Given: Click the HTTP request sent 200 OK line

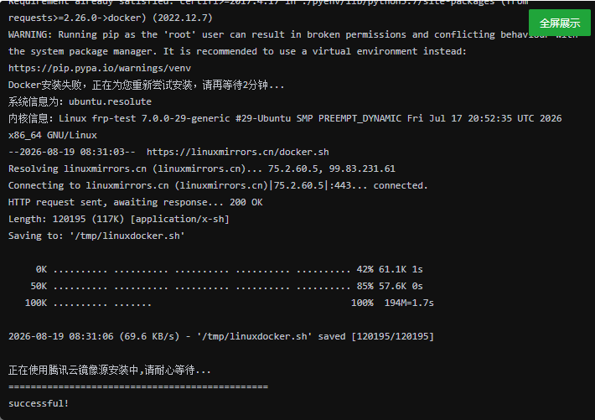Looking at the screenshot, I should tap(136, 202).
